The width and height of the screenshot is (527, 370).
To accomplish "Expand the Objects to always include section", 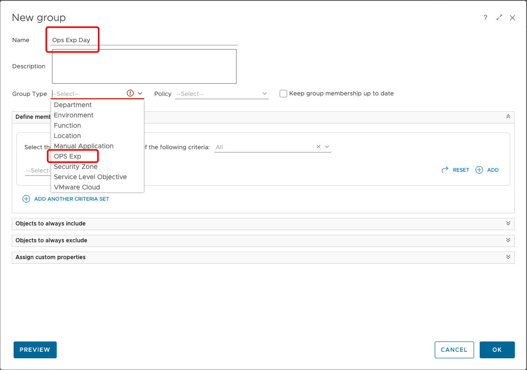I will point(508,224).
